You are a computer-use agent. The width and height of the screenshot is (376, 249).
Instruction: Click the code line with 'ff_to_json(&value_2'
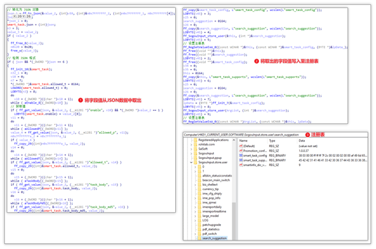pyautogui.click(x=91, y=13)
